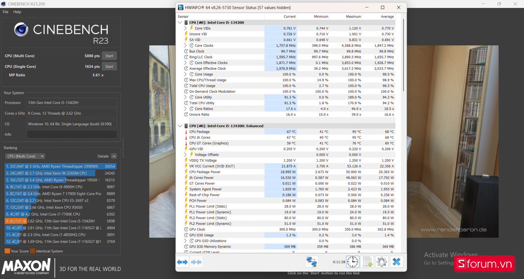524x279 pixels.
Task: Expand the Core Utility row
Action: click(x=186, y=97)
